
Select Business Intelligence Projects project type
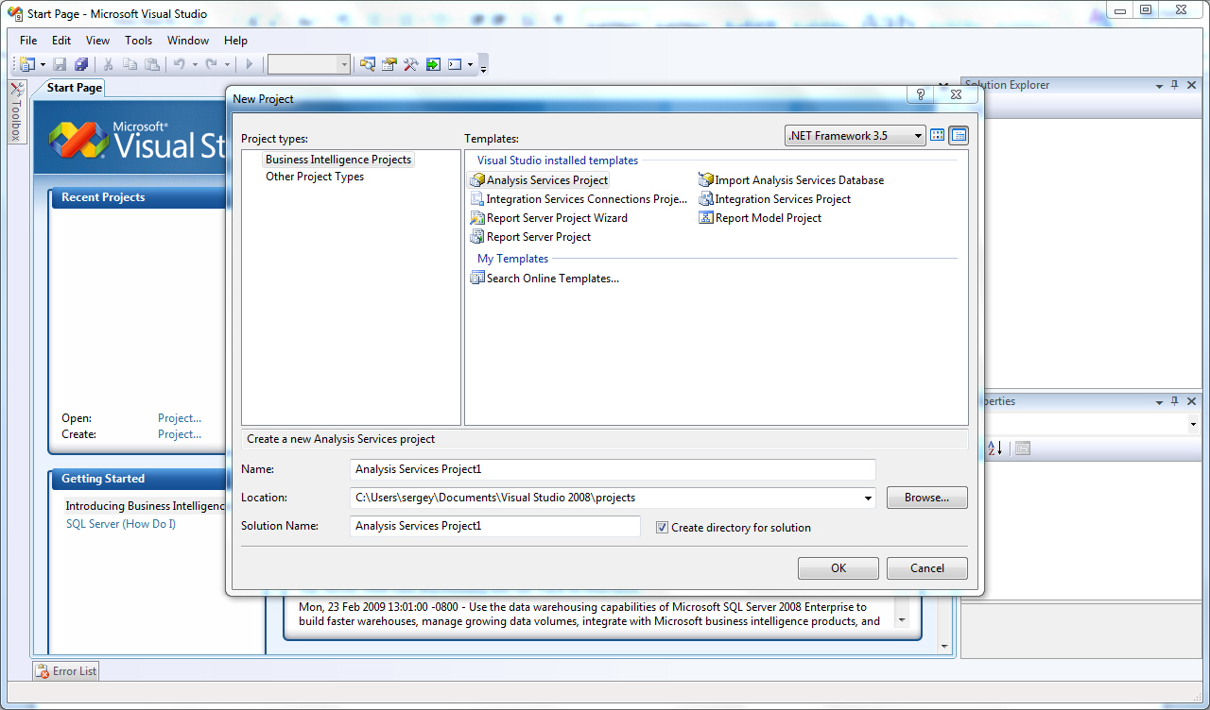click(338, 160)
